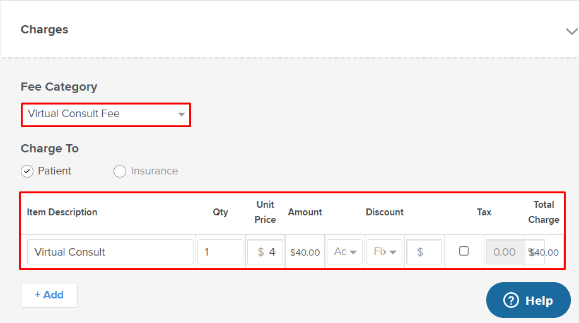Click the Unit Price dollar field
This screenshot has width=579, height=323.
pyautogui.click(x=265, y=252)
